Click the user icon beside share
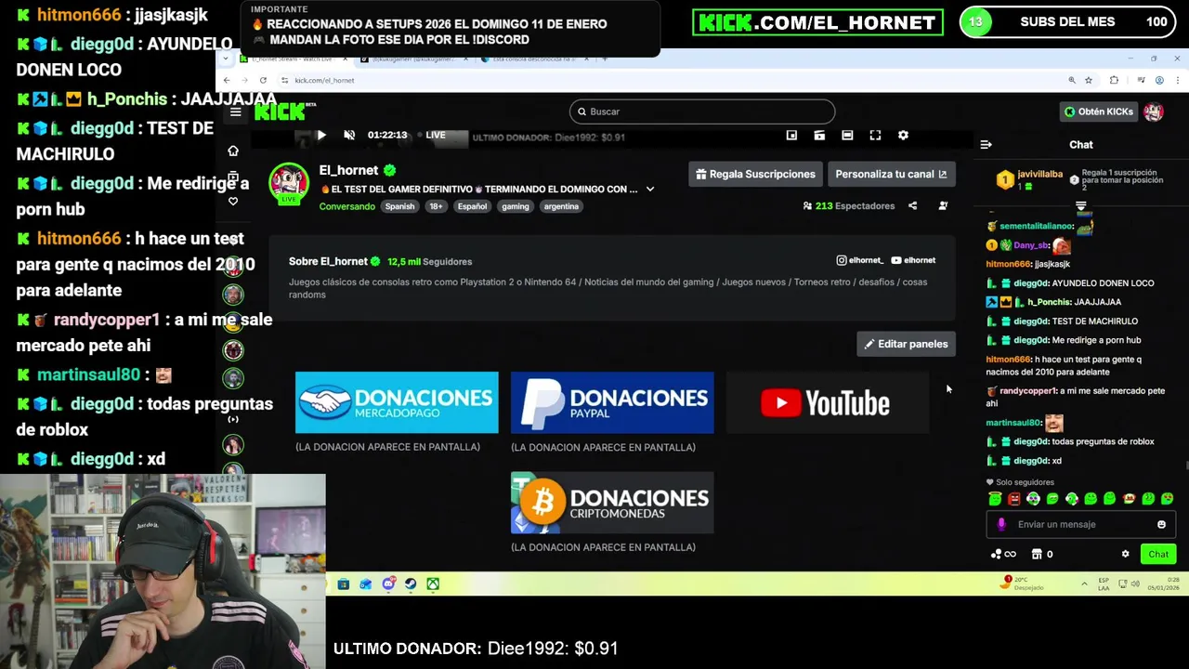 943,206
